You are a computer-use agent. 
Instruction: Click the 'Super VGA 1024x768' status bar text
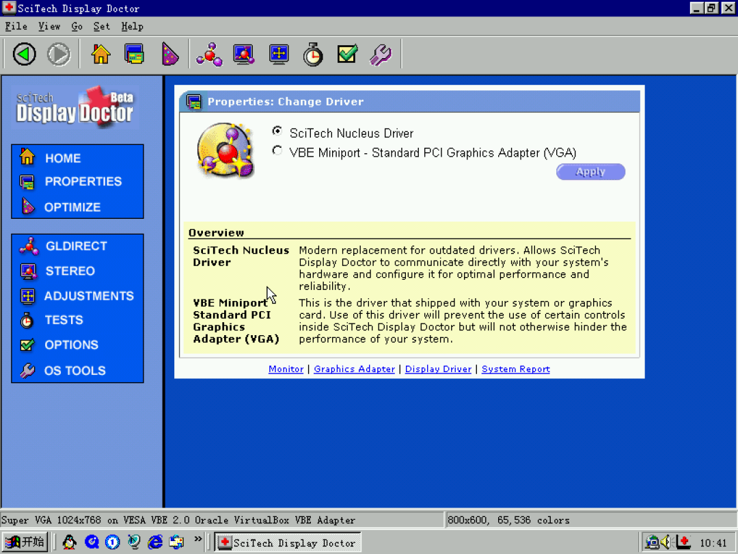click(178, 520)
